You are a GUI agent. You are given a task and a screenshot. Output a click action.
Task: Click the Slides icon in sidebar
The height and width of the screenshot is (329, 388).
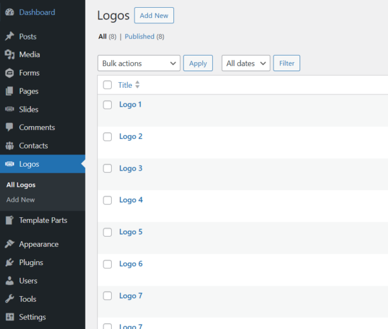(10, 109)
